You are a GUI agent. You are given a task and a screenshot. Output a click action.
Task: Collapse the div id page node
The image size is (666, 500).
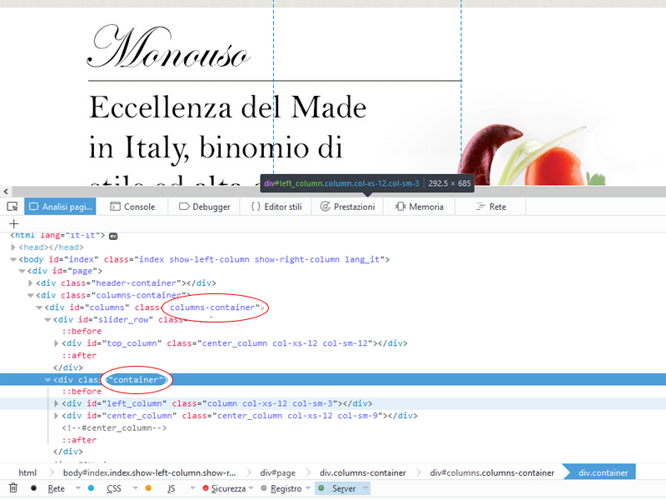coord(22,271)
